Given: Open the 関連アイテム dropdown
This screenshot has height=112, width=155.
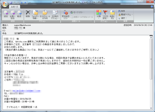Looking at the screenshot, I should coord(125,15).
